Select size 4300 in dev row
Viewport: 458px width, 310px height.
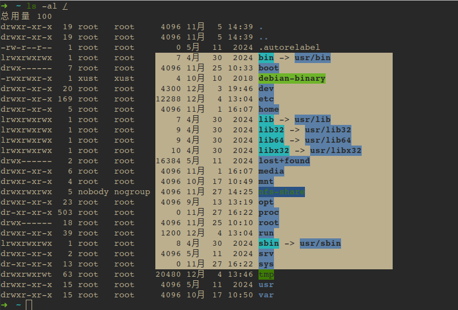coord(171,88)
